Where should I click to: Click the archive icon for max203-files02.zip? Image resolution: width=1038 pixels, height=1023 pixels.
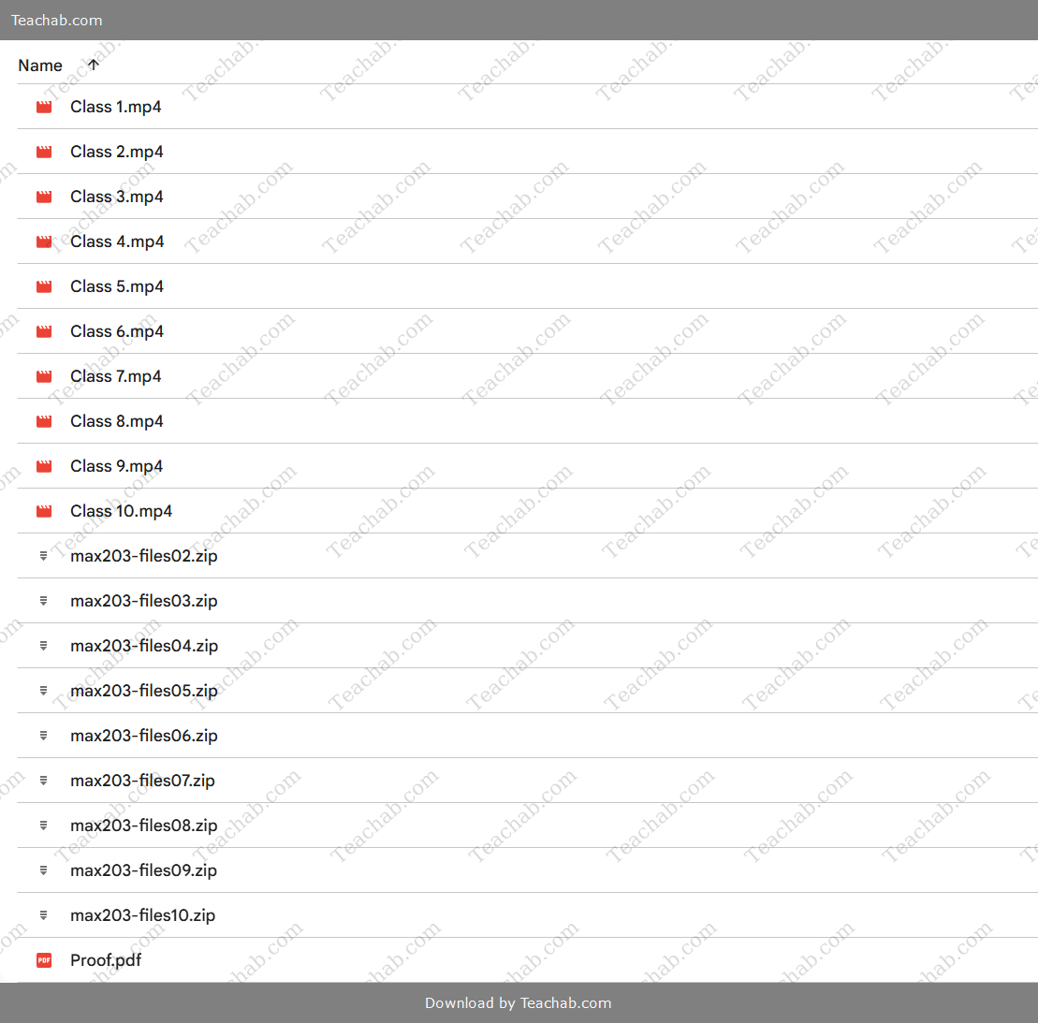(x=43, y=556)
